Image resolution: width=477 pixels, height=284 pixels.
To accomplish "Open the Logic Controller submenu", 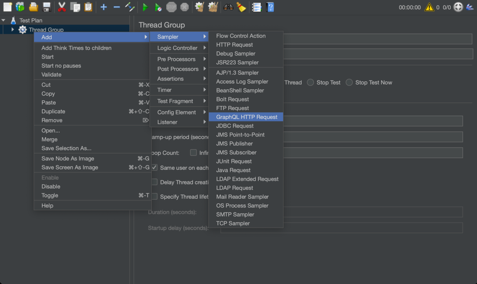I will pyautogui.click(x=179, y=48).
